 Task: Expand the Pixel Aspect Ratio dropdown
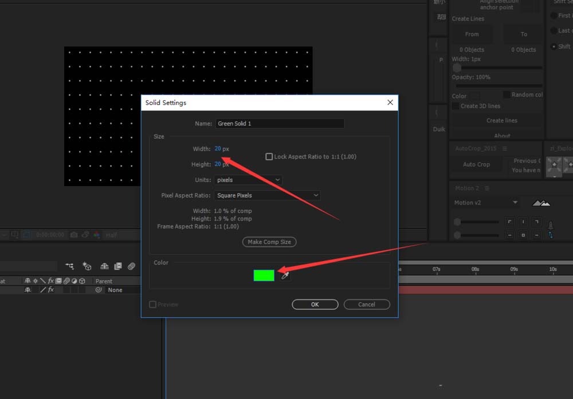pyautogui.click(x=267, y=195)
